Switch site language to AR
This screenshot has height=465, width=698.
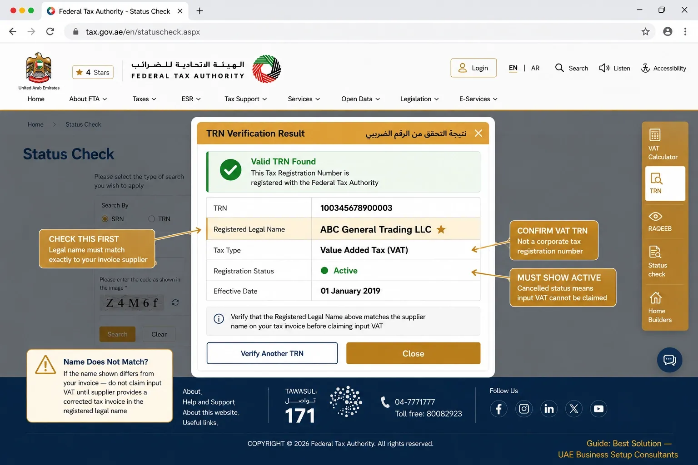(535, 68)
